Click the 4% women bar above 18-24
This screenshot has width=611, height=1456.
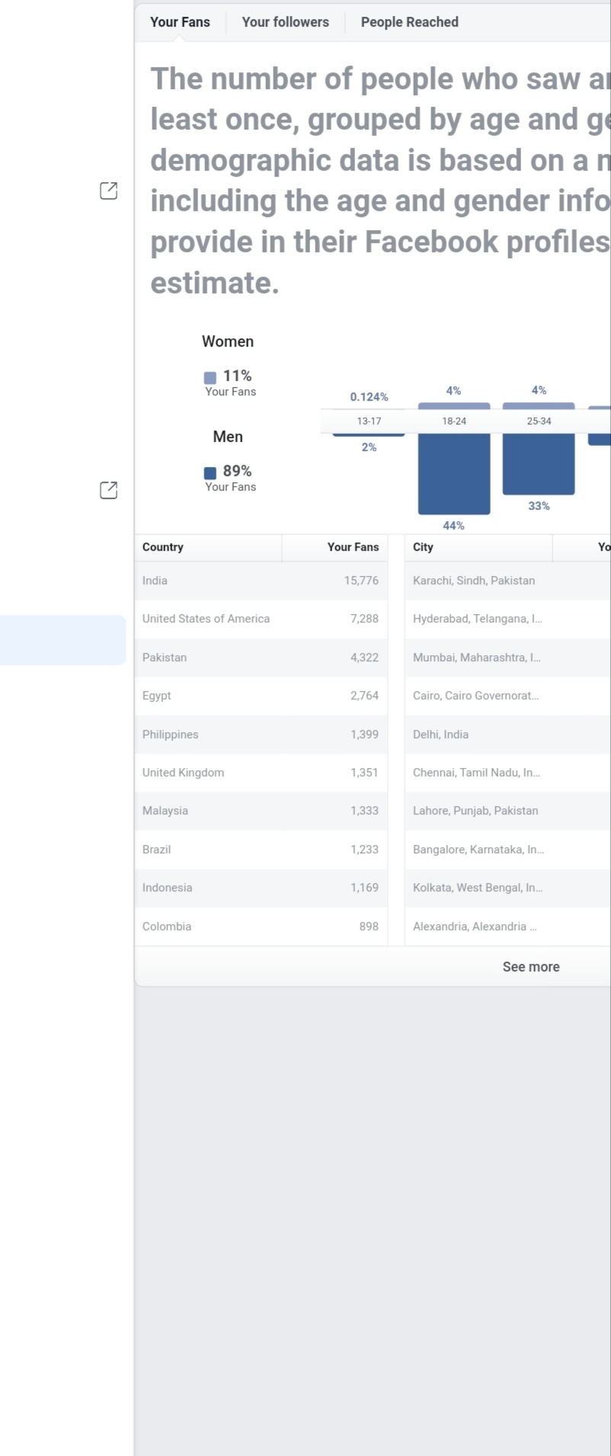(x=453, y=406)
